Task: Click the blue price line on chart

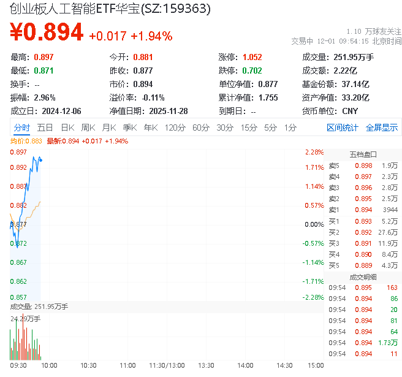Action: pyautogui.click(x=31, y=169)
